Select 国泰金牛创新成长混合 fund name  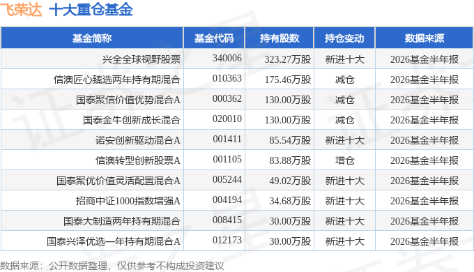tap(132, 120)
